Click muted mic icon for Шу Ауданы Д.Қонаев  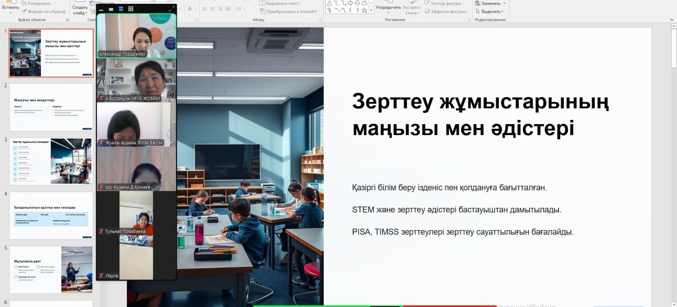coord(101,187)
